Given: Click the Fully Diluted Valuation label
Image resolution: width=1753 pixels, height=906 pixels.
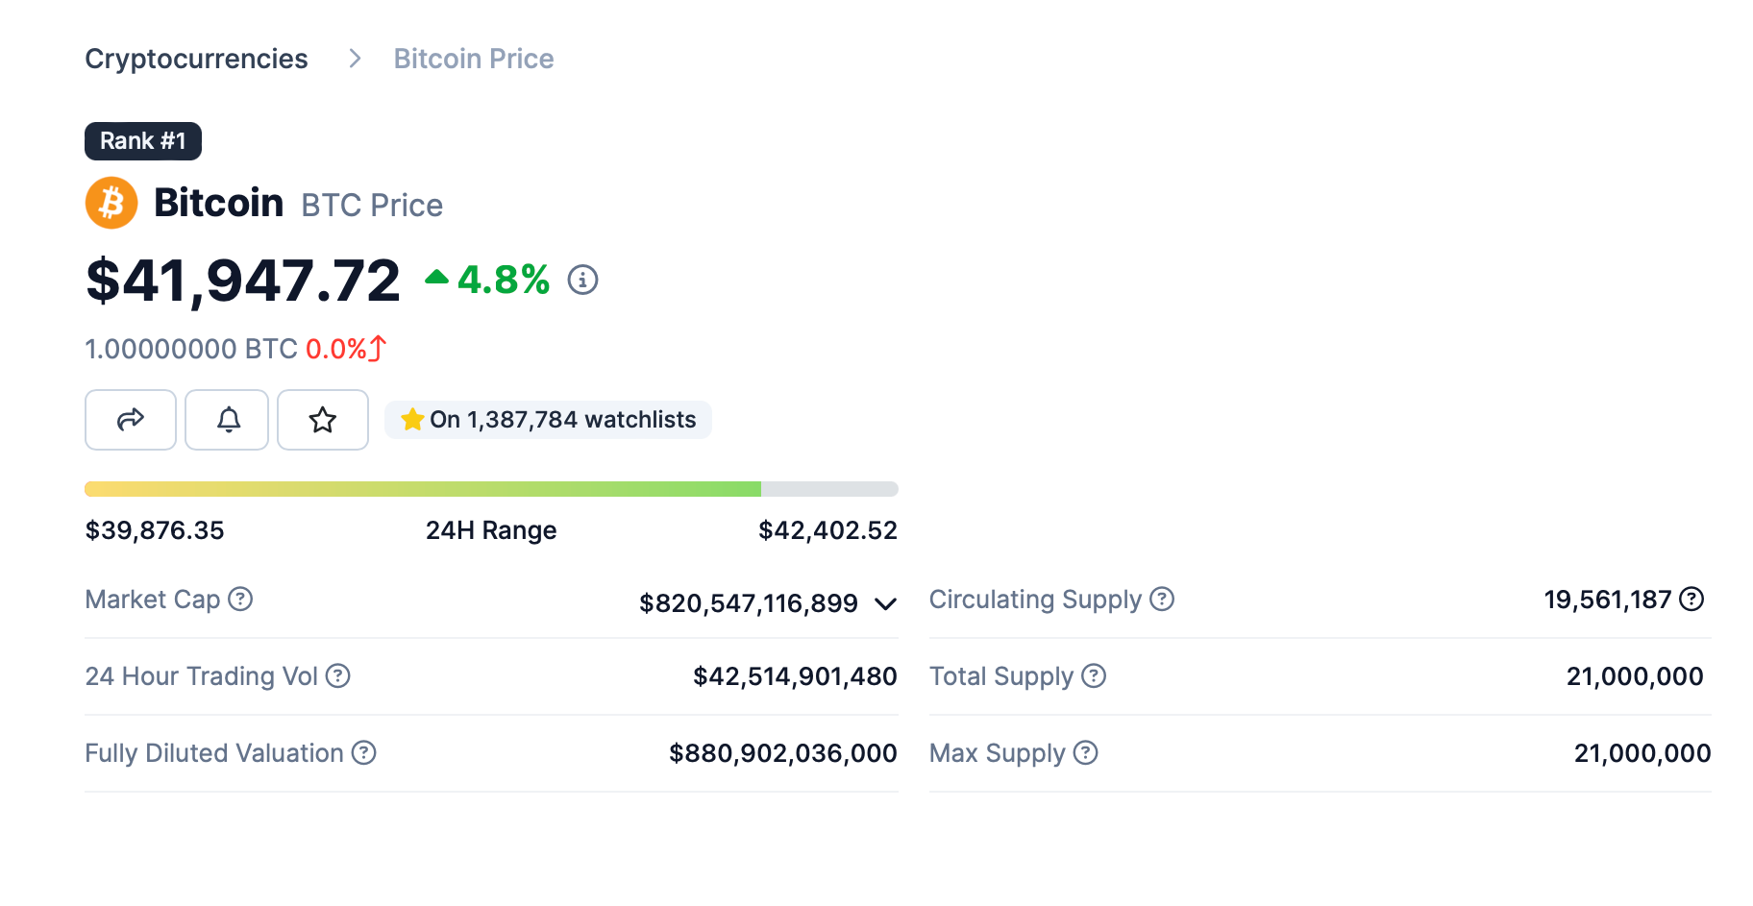Looking at the screenshot, I should pos(214,753).
